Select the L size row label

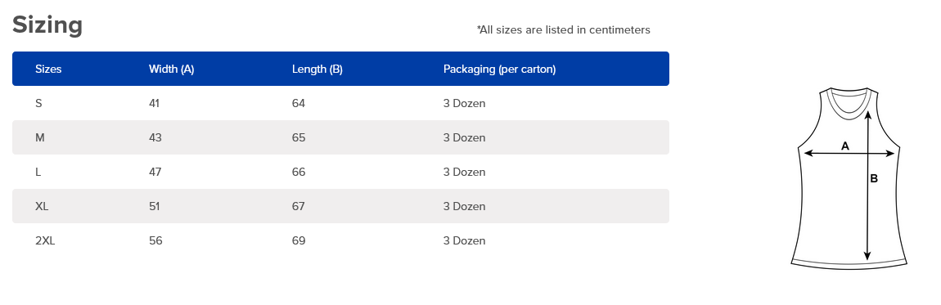38,172
